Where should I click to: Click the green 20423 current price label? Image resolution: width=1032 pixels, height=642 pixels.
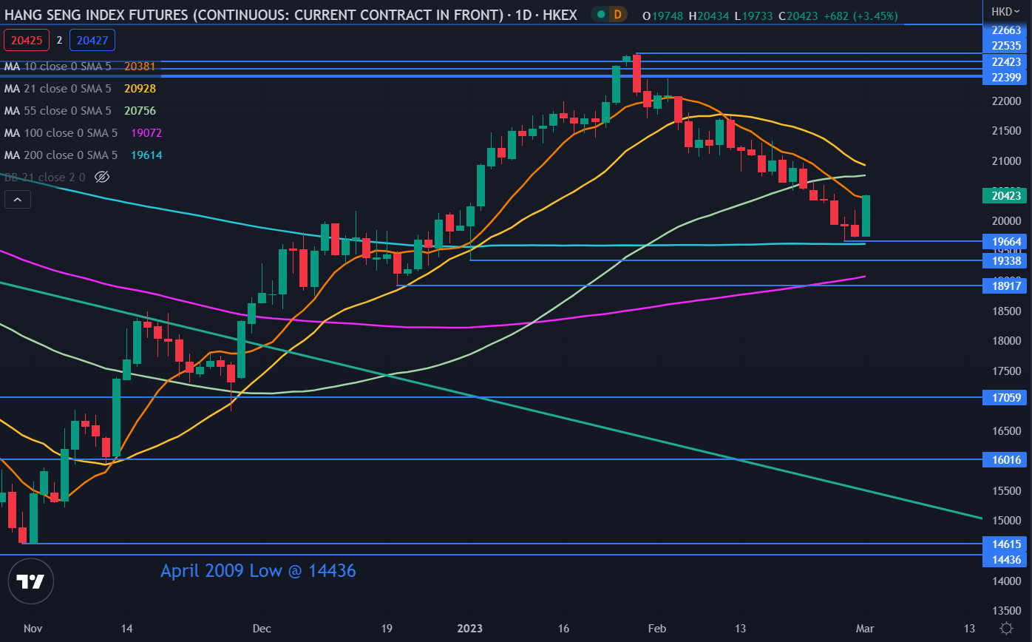click(1006, 196)
